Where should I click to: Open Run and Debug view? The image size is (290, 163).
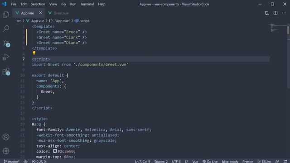click(x=6, y=57)
